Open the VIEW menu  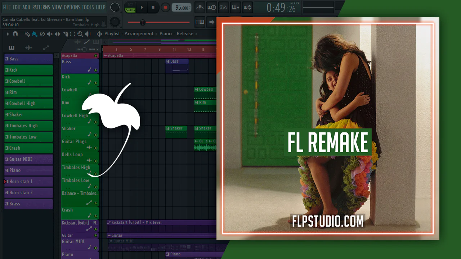(x=57, y=7)
